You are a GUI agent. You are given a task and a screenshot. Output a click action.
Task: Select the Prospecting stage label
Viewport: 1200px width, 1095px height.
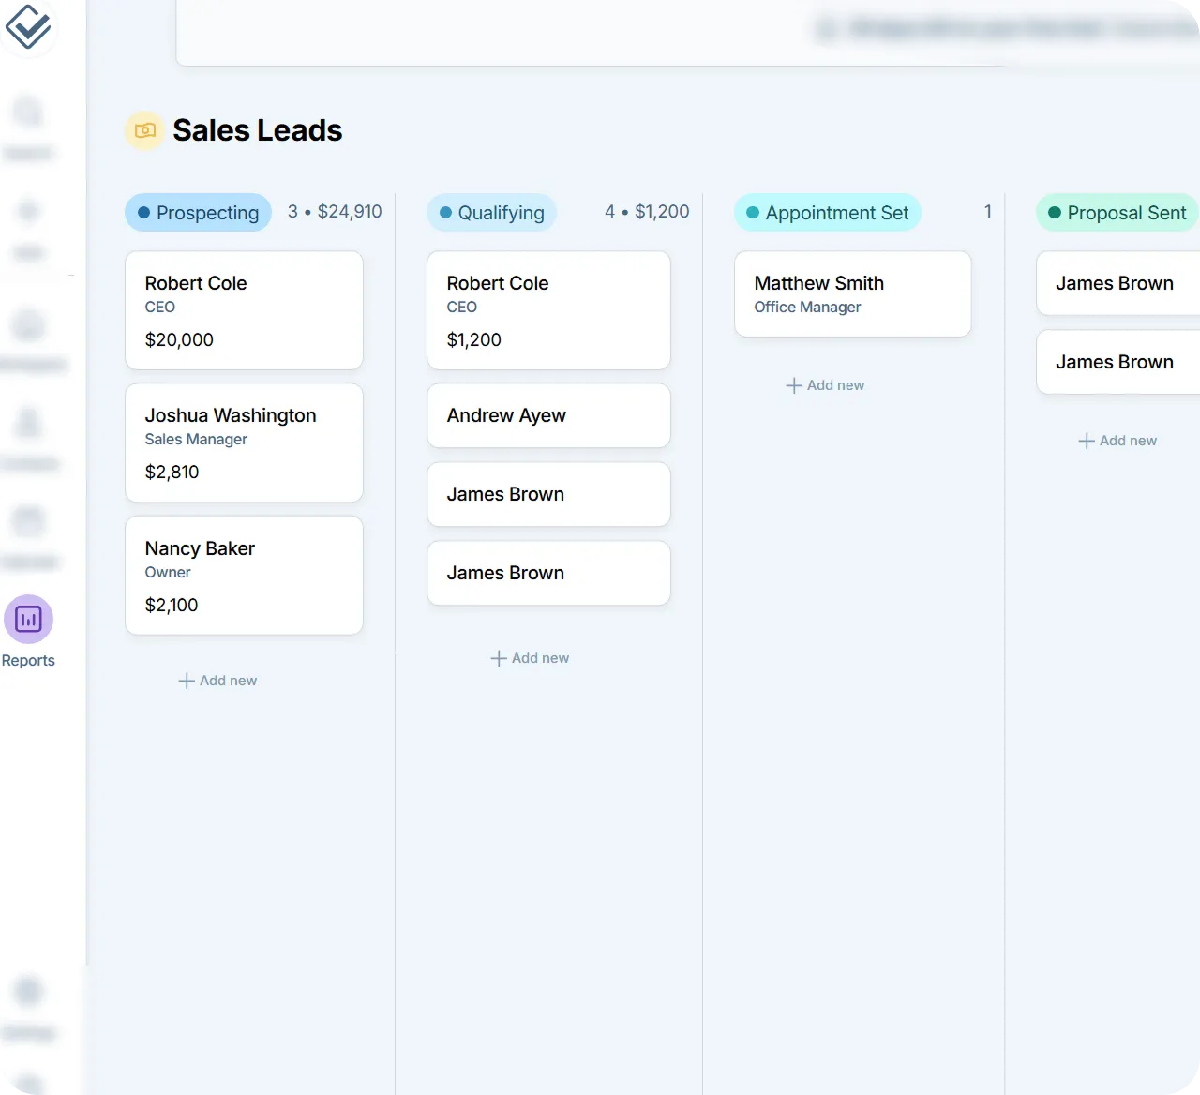coord(198,213)
